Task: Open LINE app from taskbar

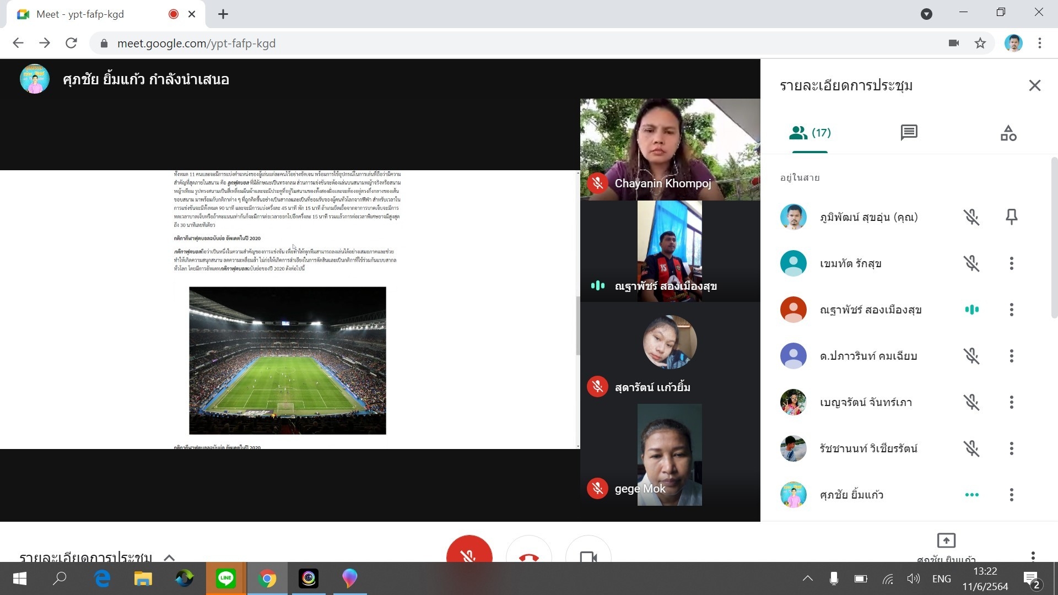Action: click(x=225, y=578)
